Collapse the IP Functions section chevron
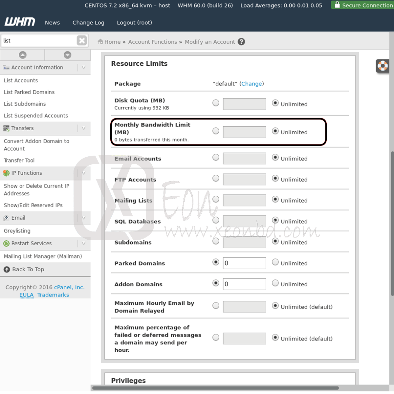The width and height of the screenshot is (394, 394). 84,173
